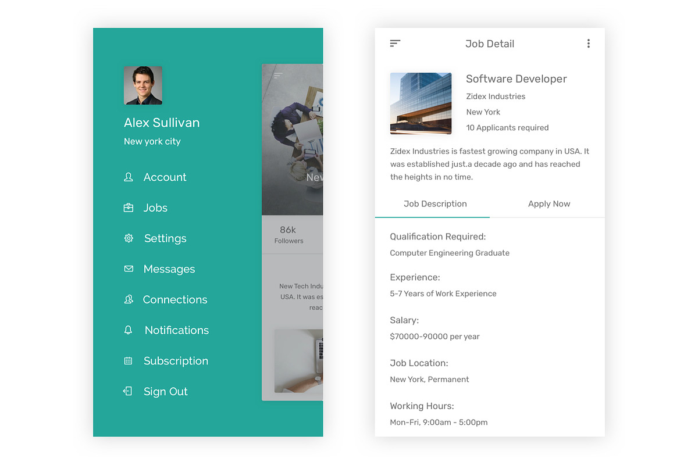Click the Jobs briefcase icon
The image size is (698, 465).
[129, 208]
